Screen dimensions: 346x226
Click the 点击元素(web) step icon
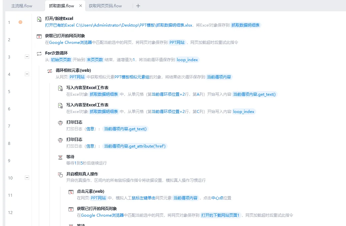(x=71, y=191)
